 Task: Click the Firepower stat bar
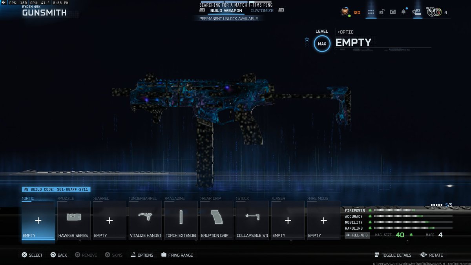tap(413, 210)
